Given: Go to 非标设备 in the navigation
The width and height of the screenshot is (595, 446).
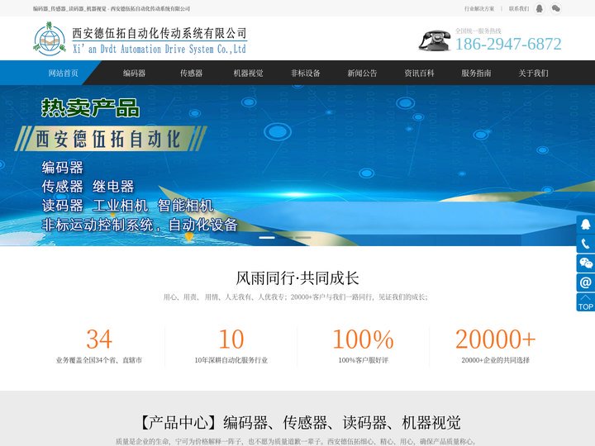Looking at the screenshot, I should pos(306,73).
